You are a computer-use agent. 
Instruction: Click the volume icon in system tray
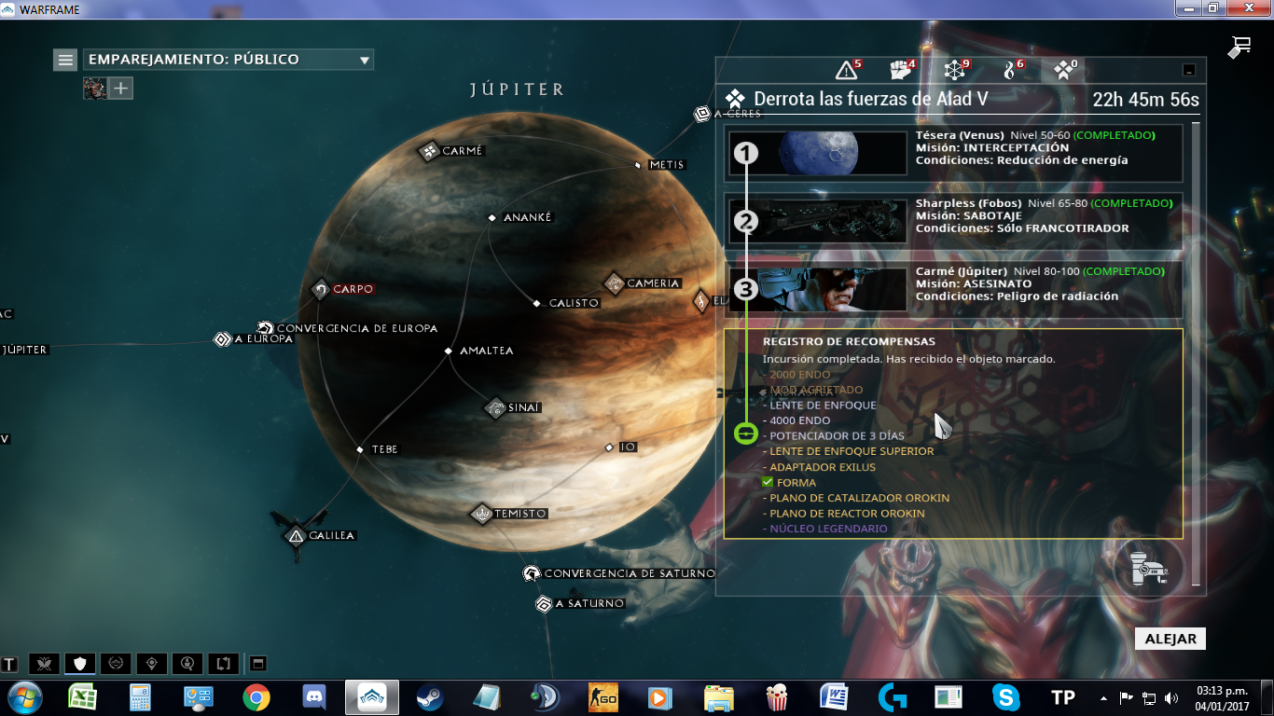coord(1172,697)
